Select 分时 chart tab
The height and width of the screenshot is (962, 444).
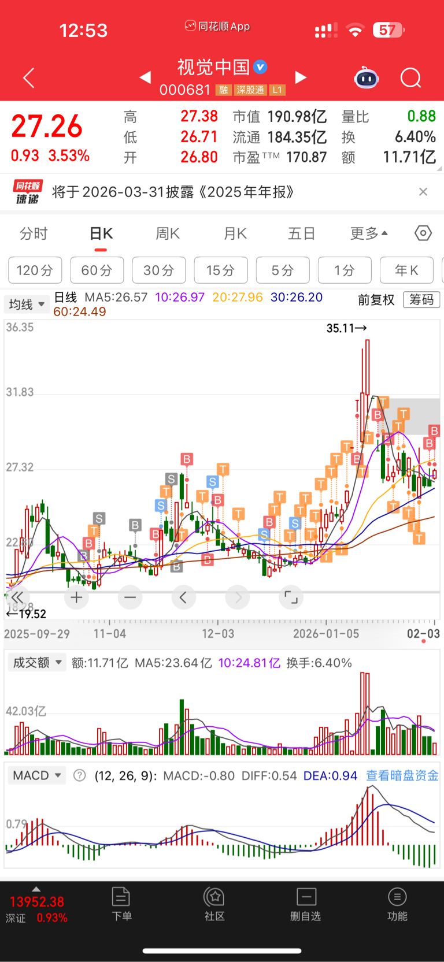click(x=34, y=233)
